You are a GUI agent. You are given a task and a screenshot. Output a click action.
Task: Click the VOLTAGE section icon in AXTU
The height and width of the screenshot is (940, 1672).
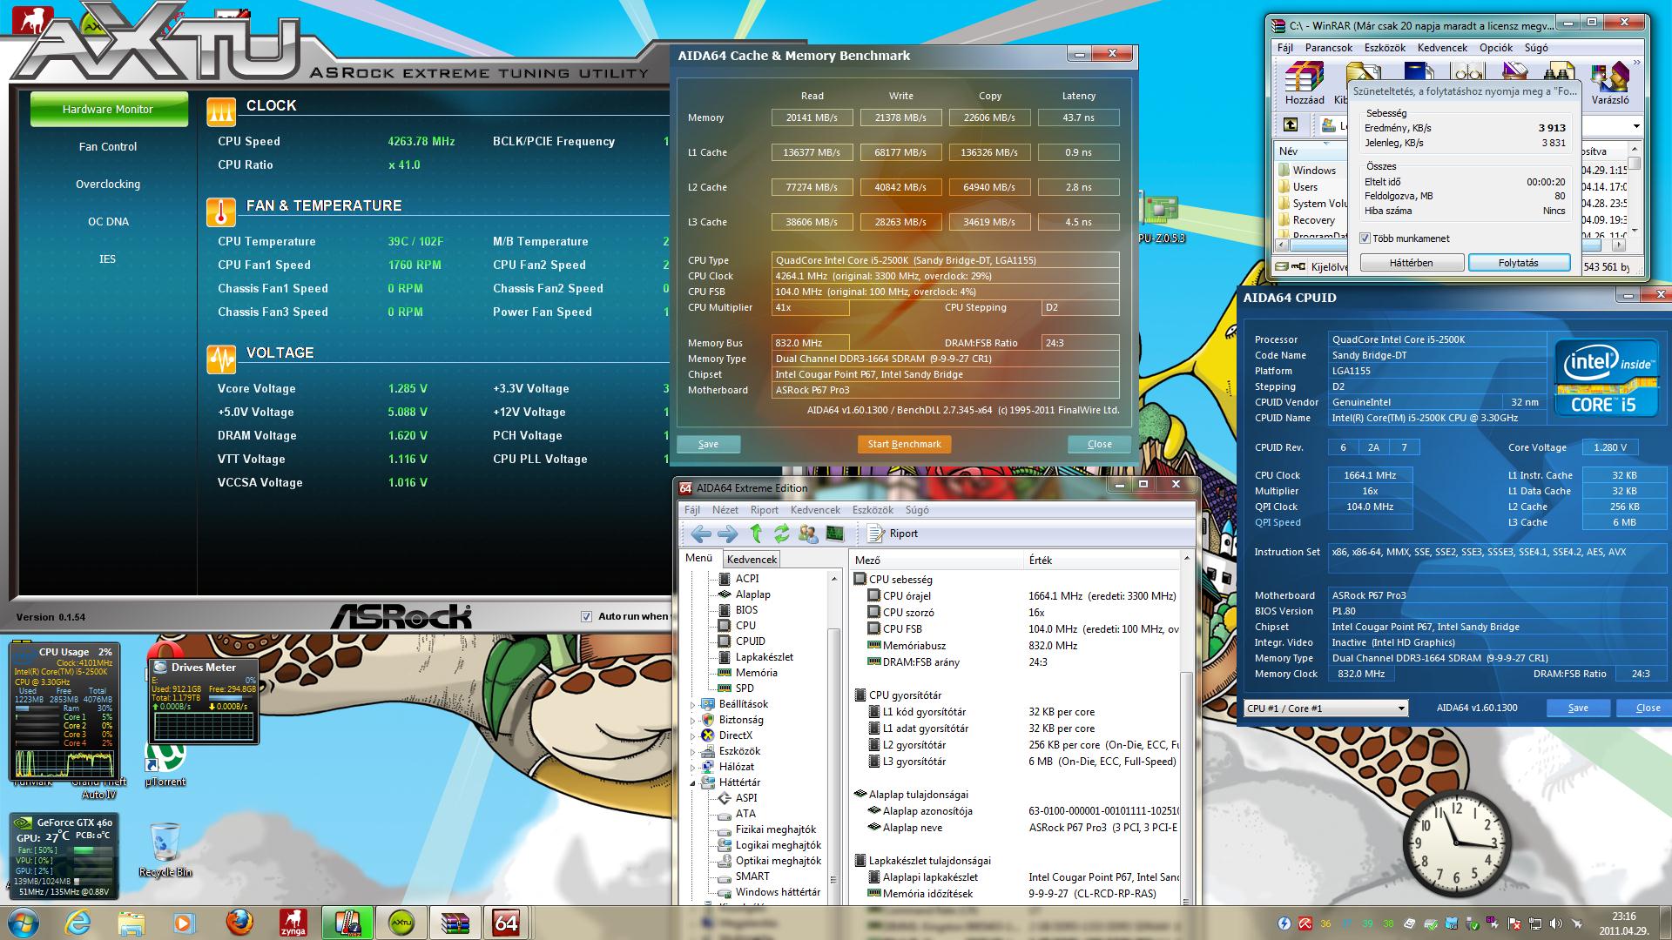pos(221,359)
